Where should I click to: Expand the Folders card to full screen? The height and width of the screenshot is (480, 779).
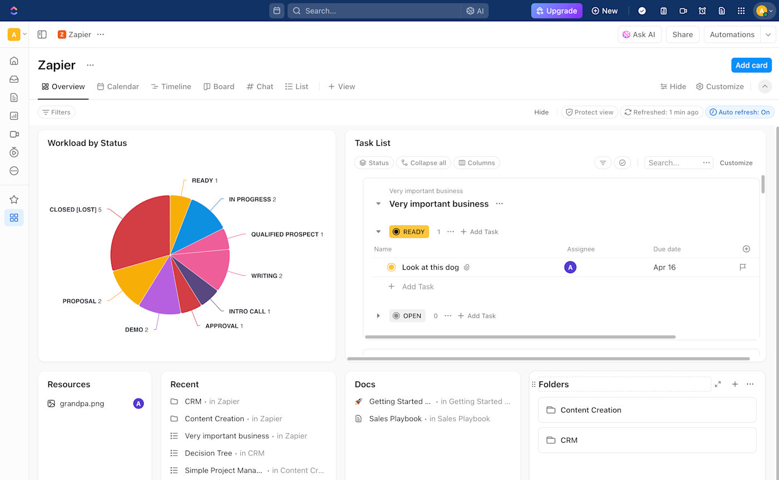(x=718, y=384)
